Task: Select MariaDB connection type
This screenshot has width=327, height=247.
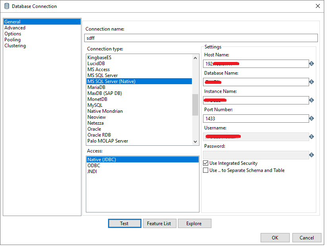Action: [x=140, y=88]
